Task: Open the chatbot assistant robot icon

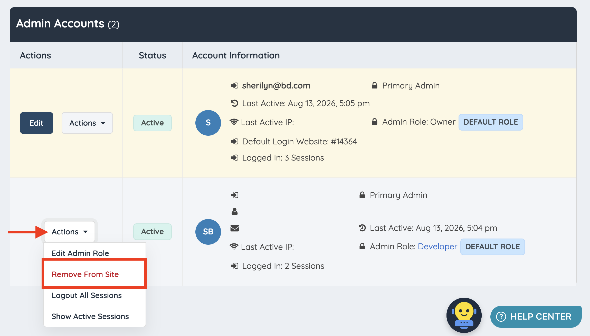Action: (x=464, y=315)
